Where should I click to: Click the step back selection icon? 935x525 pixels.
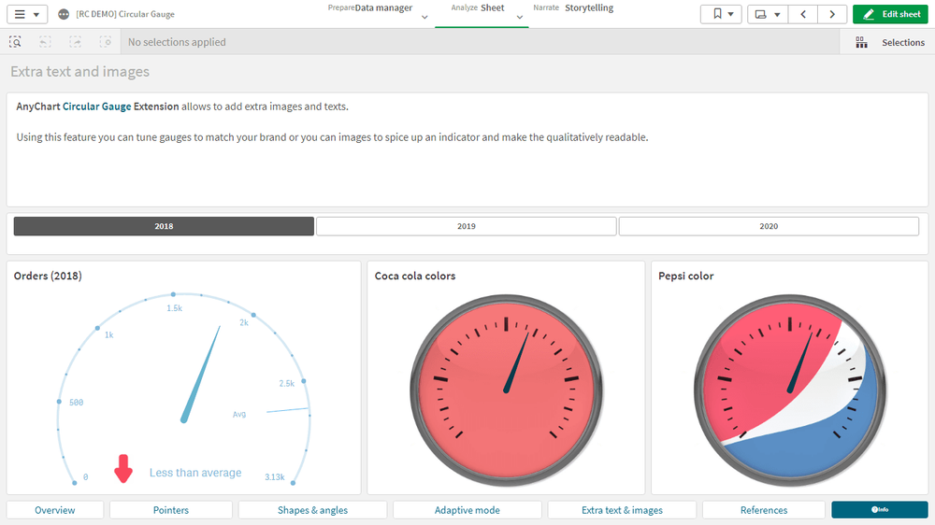click(x=46, y=42)
